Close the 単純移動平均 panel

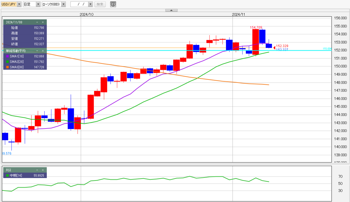pos(43,51)
